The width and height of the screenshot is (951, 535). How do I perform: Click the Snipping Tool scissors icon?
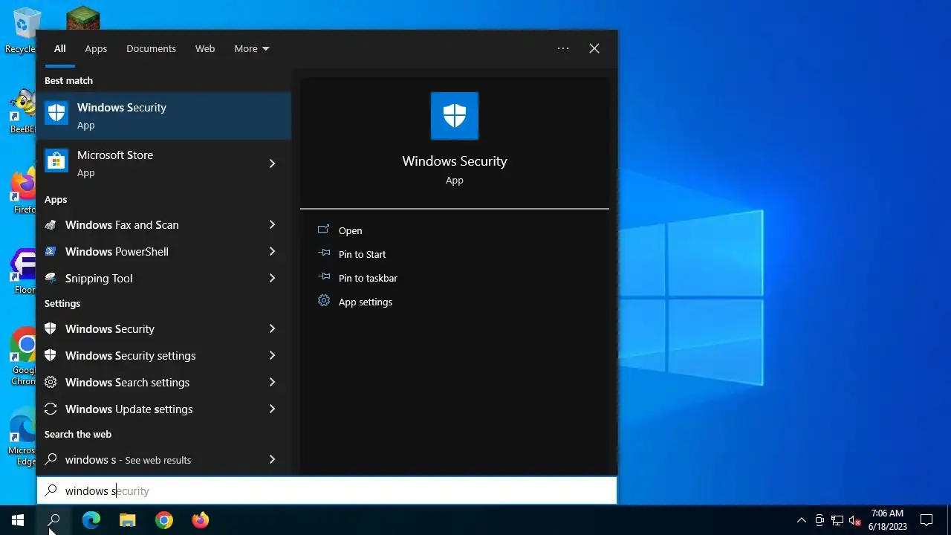51,279
